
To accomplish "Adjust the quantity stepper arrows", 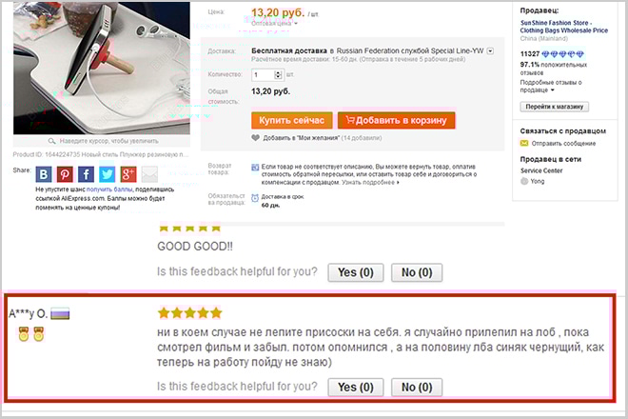I will [x=278, y=74].
